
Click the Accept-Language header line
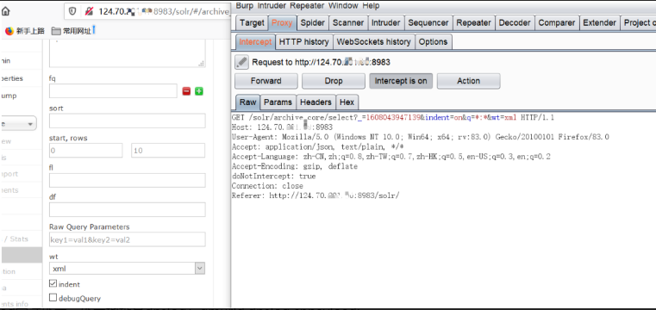391,157
